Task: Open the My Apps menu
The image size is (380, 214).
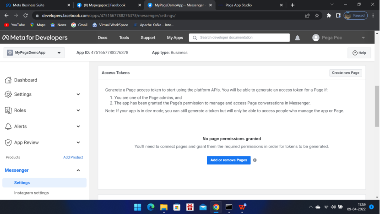Action: (x=175, y=38)
